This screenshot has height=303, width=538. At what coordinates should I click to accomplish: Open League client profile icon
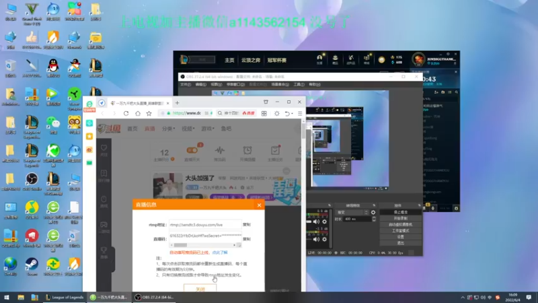click(x=319, y=59)
